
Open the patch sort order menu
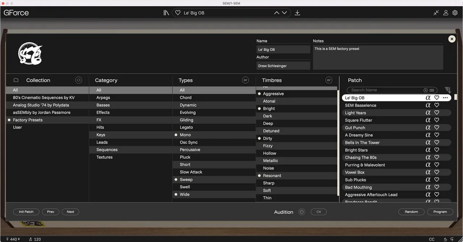pos(448,90)
